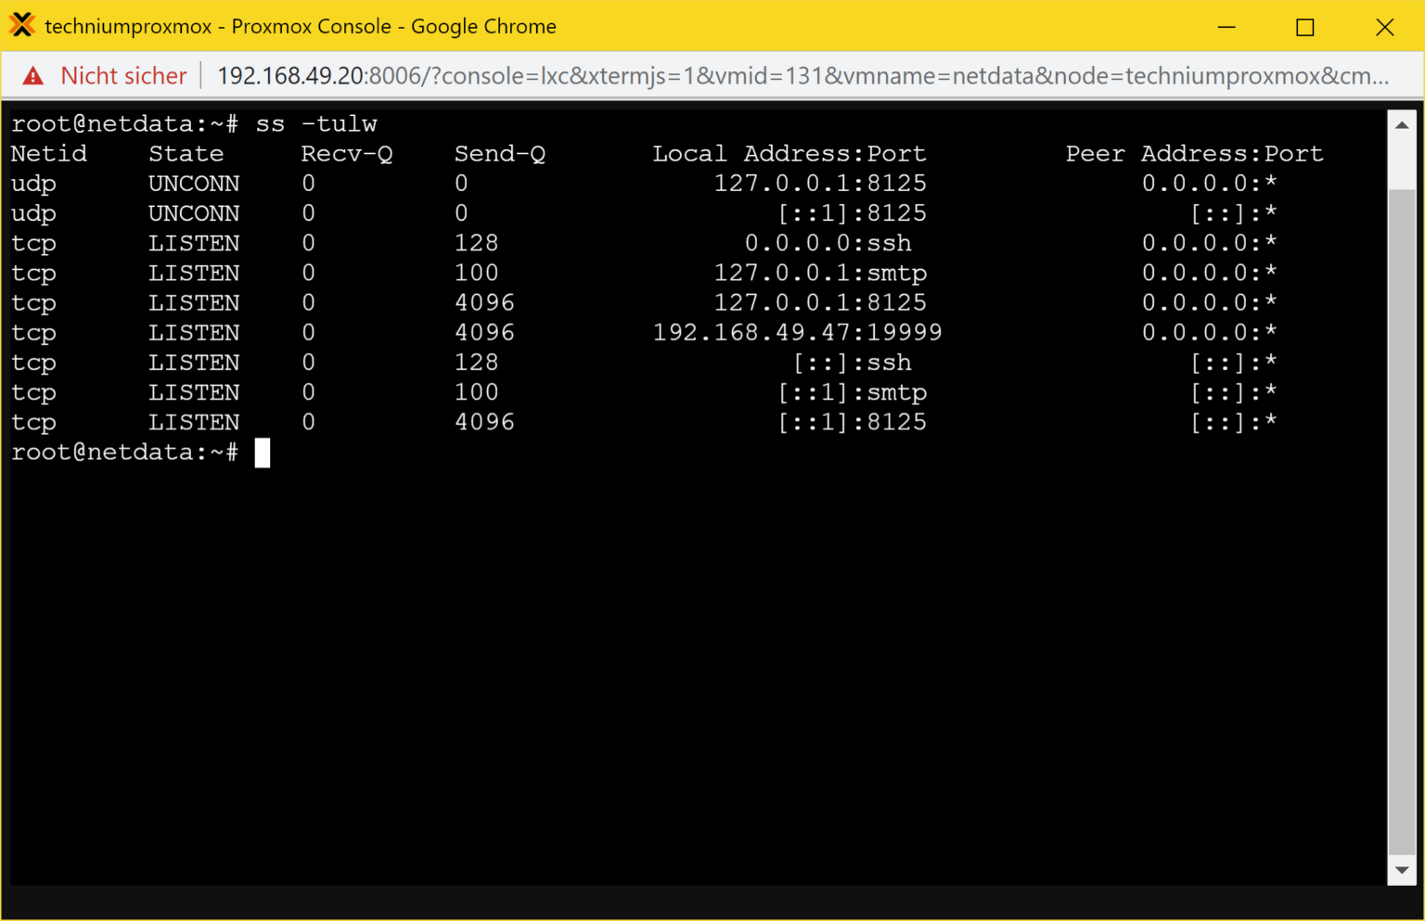1425x921 pixels.
Task: Click the Proxmox logo in title bar
Action: pos(22,25)
